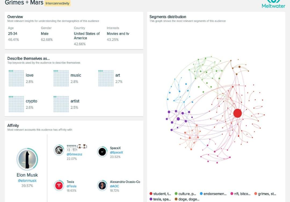The height and width of the screenshot is (202, 290).
Task: Click the large red node in the graph
Action: [x=237, y=113]
